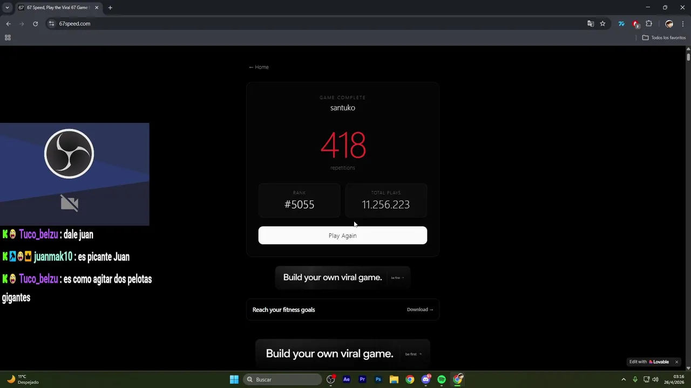Open After Effects from the taskbar
Viewport: 691px width, 388px height.
(x=347, y=379)
